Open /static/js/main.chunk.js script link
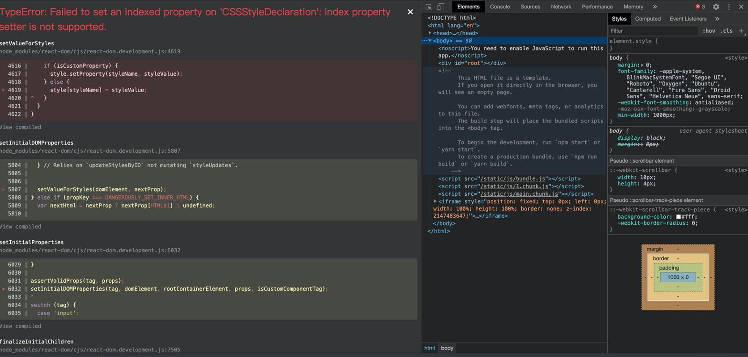Image resolution: width=748 pixels, height=357 pixels. coord(519,194)
